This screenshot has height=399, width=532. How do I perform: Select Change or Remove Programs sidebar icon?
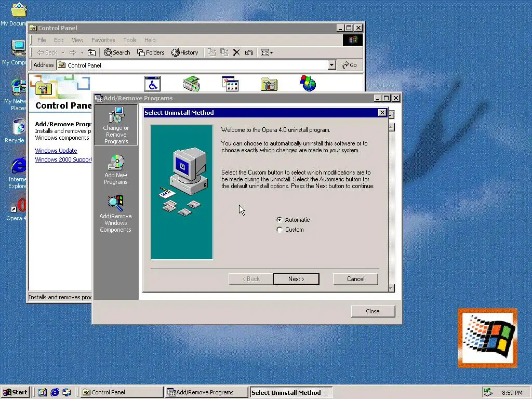(116, 125)
